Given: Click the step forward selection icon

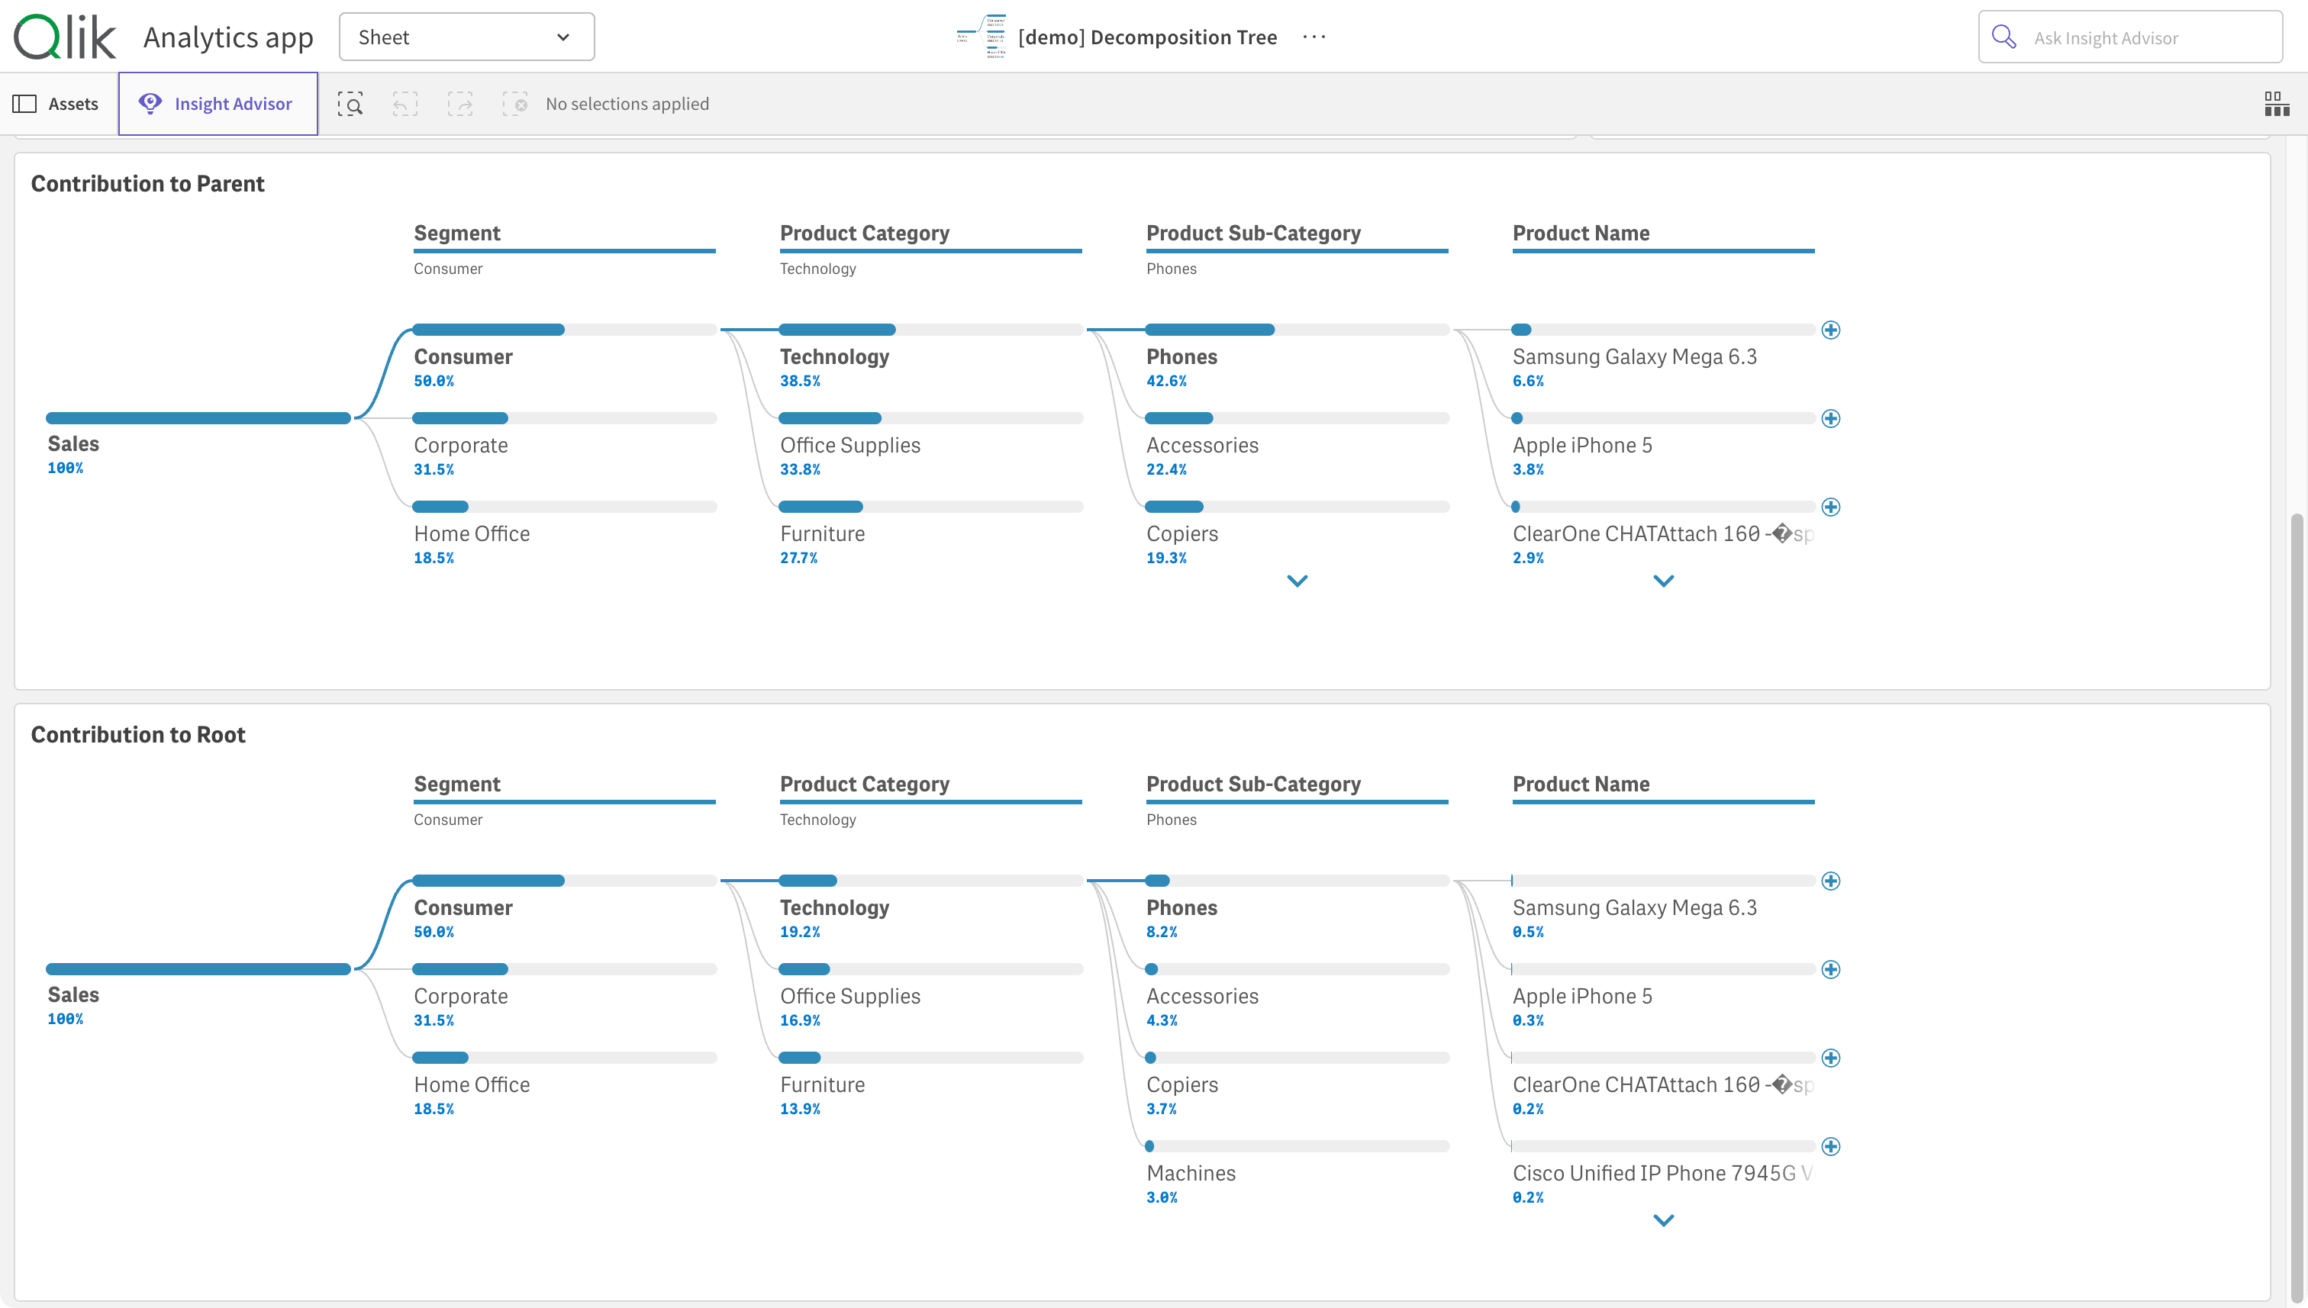Looking at the screenshot, I should click(x=460, y=105).
